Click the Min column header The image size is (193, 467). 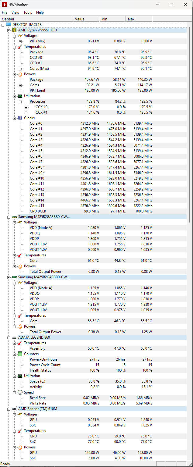[112, 19]
